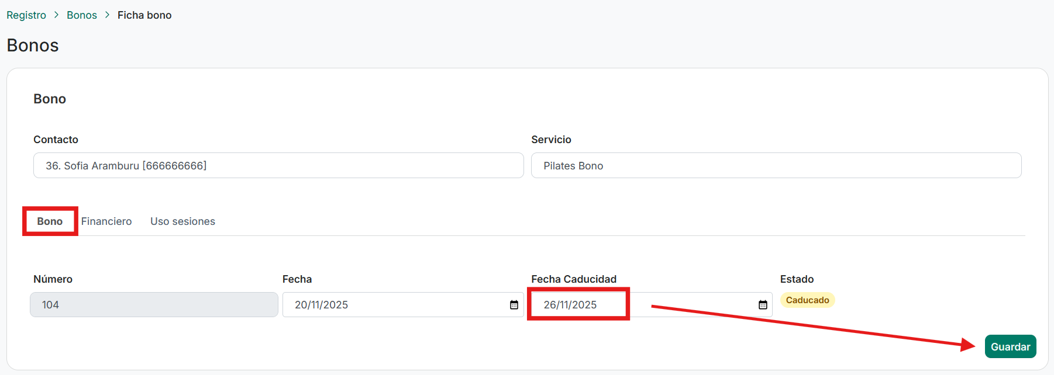Open the Fecha calendar picker icon
Image resolution: width=1054 pixels, height=375 pixels.
point(514,305)
